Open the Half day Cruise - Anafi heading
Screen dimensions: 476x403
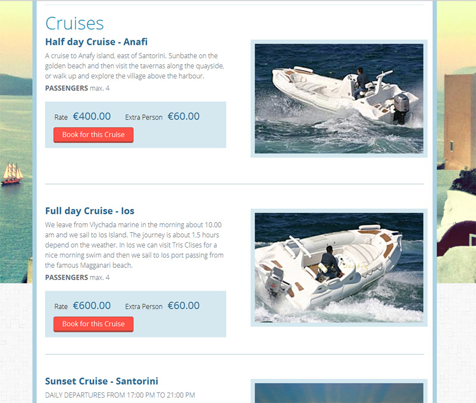[x=96, y=42]
